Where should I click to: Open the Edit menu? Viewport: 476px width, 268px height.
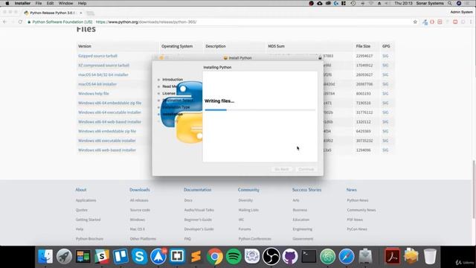coord(50,3)
